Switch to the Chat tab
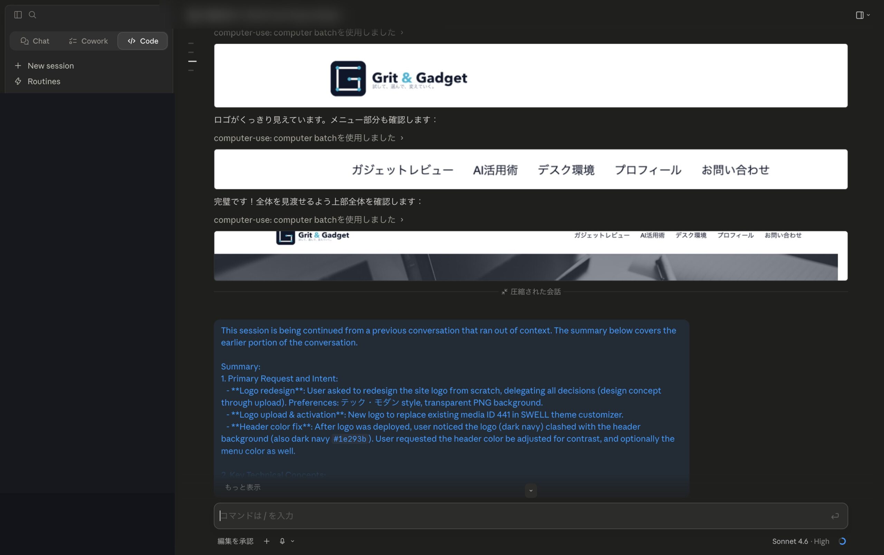This screenshot has height=555, width=884. coord(35,41)
